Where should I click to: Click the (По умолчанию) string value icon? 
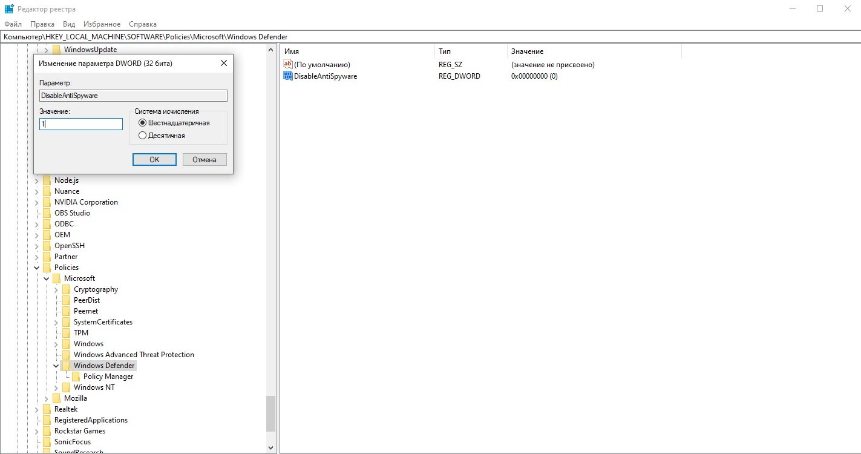(x=288, y=64)
